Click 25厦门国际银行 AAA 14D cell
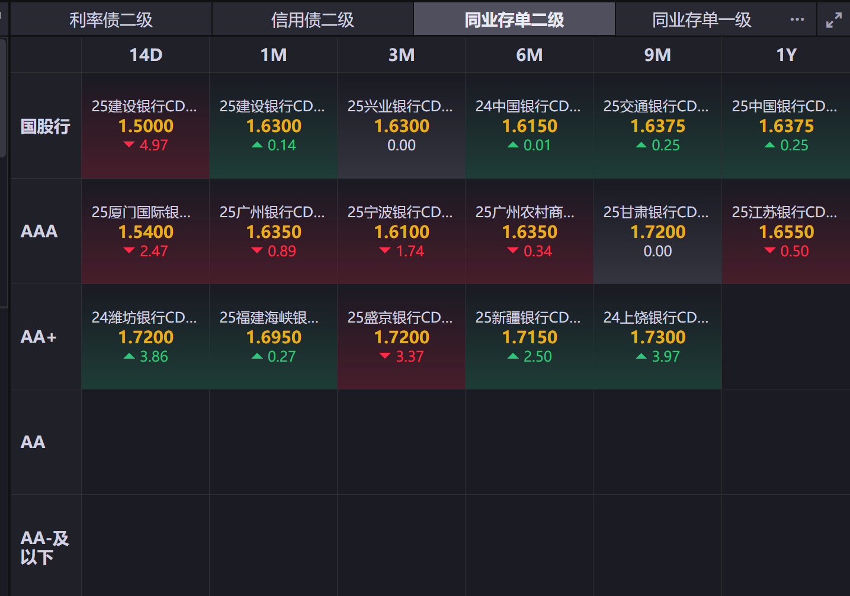The height and width of the screenshot is (596, 850). (x=146, y=231)
